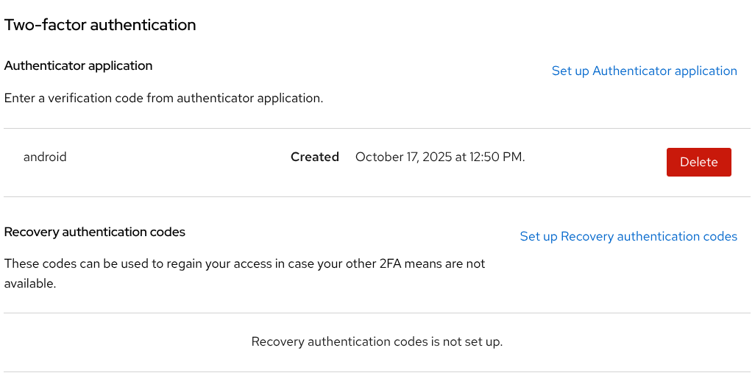
Task: Click the Set up Authenticator application link
Action: click(x=644, y=71)
